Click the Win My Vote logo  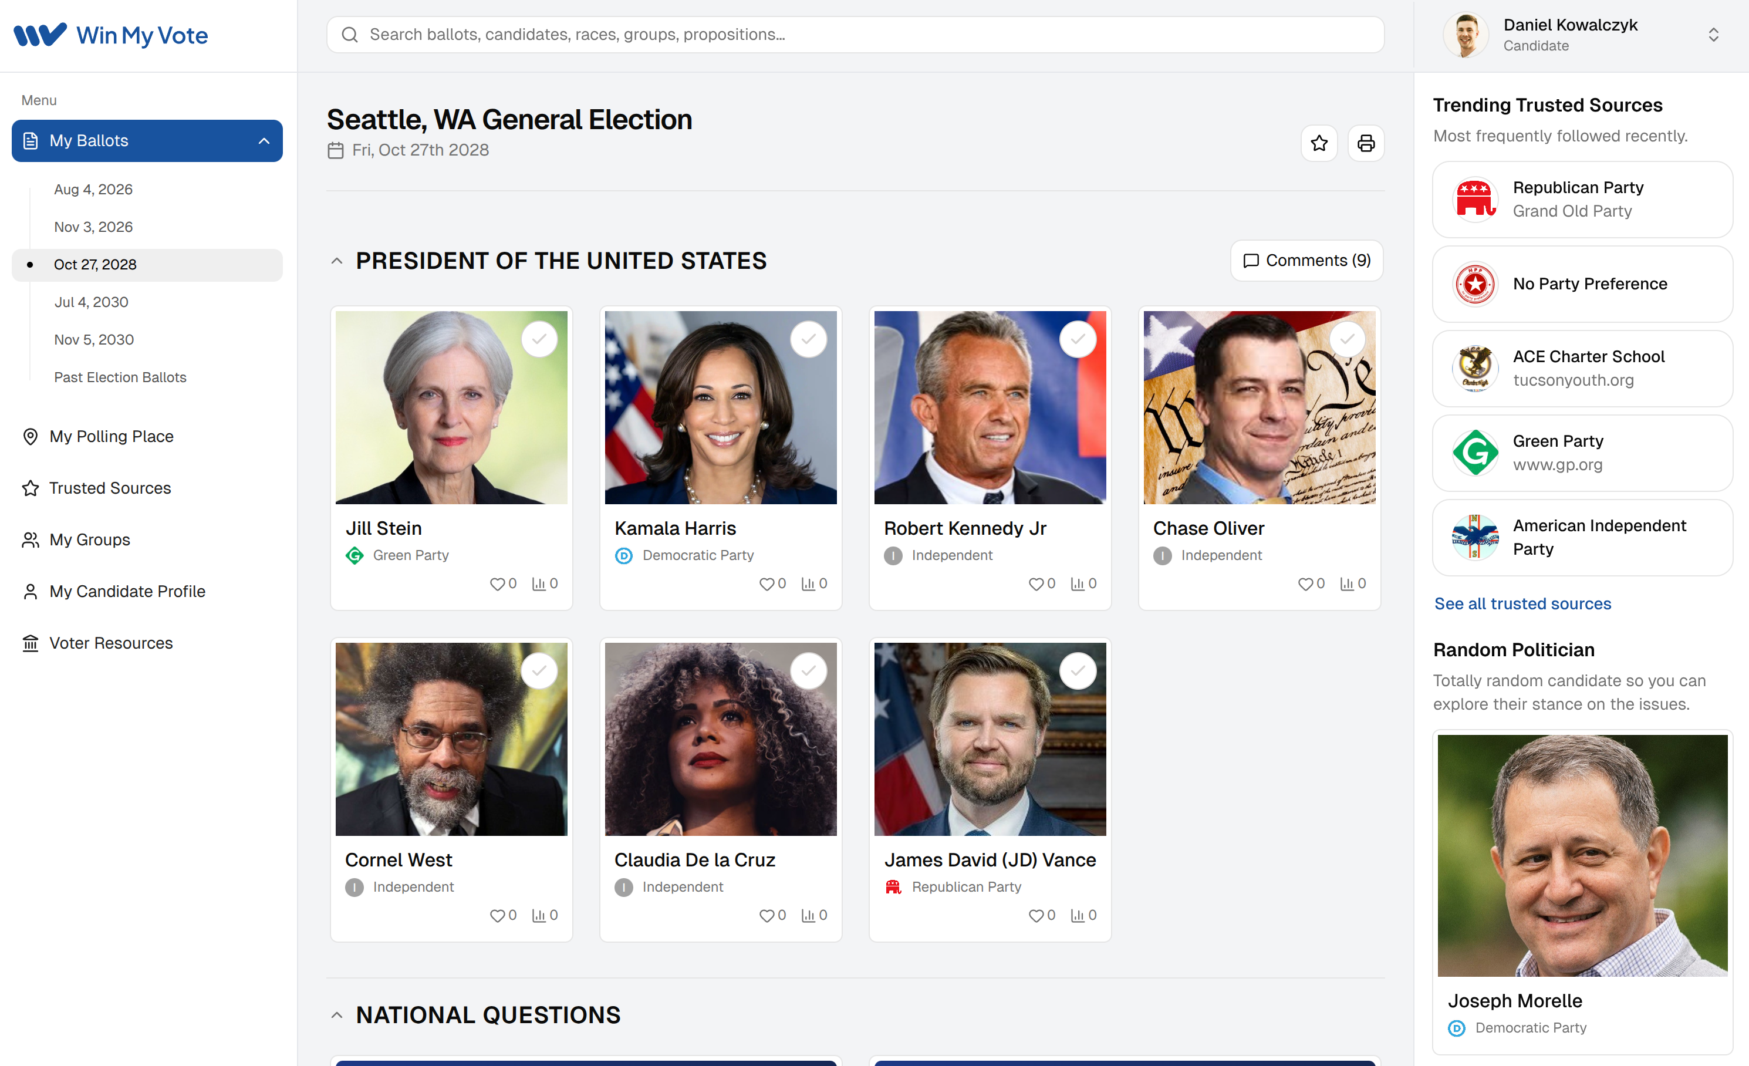click(111, 35)
